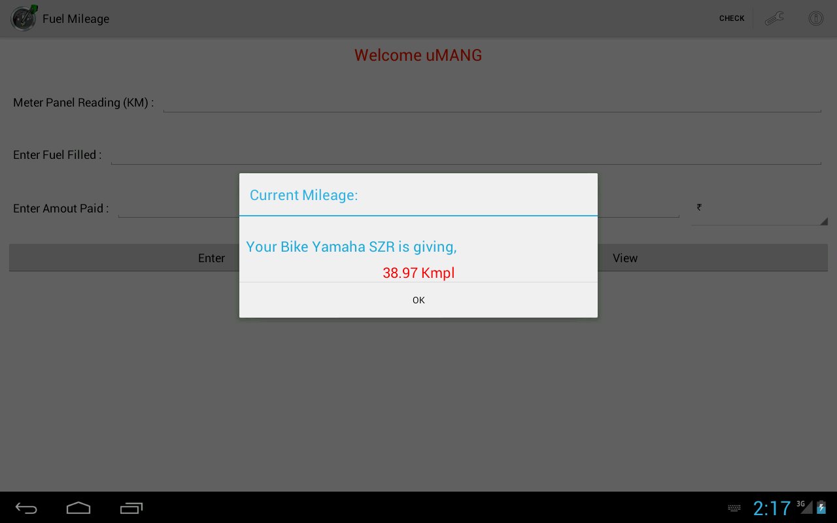Click the 38.97 Kmpl value
Image resolution: width=837 pixels, height=523 pixels.
point(418,273)
